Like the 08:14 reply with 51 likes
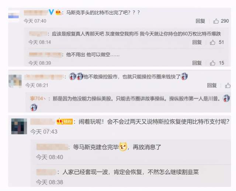236x191 pixels. coord(212,42)
